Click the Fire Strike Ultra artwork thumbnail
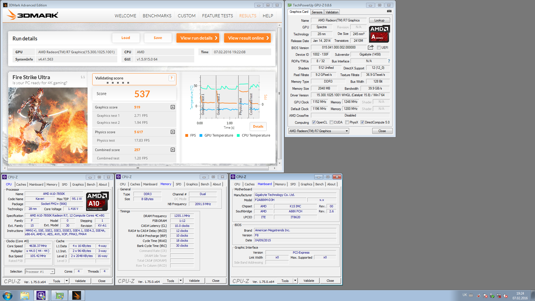This screenshot has height=301, width=535. click(48, 125)
